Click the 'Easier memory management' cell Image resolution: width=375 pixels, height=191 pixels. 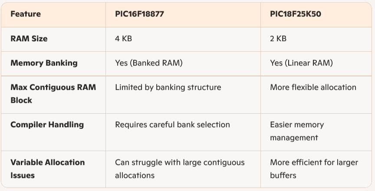[x=297, y=131]
